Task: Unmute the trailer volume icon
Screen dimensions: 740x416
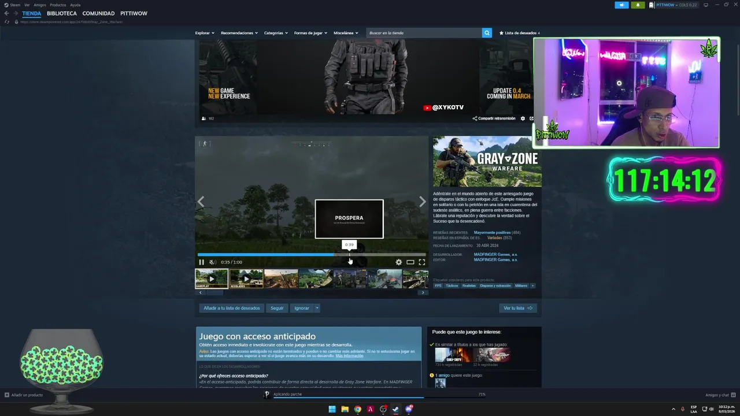Action: [213, 262]
